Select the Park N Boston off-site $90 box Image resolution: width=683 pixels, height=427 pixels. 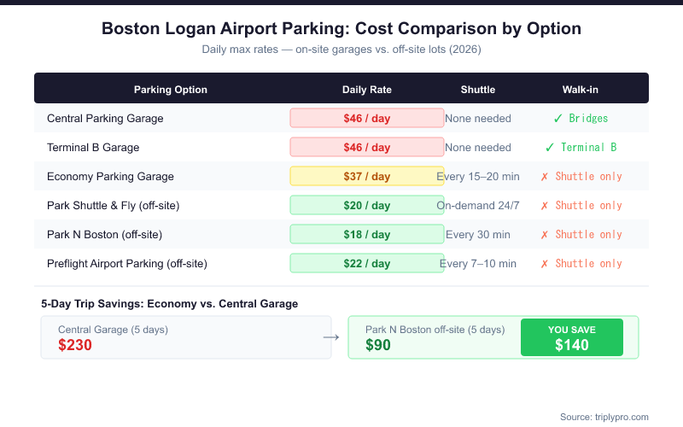tap(435, 338)
